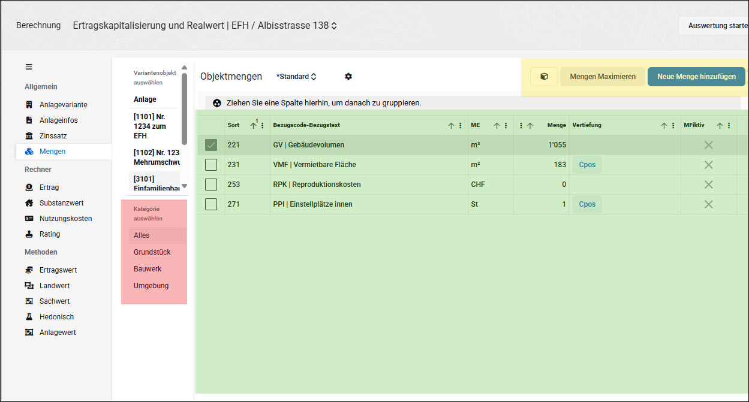Click the hamburger menu icon
This screenshot has height=402, width=749.
point(29,67)
